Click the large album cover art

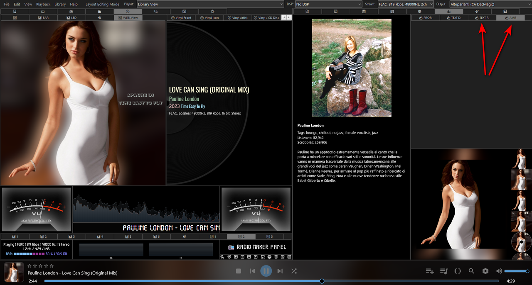coord(83,103)
